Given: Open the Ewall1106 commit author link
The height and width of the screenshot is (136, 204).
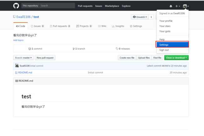Looking at the screenshot, I should click(25, 66).
